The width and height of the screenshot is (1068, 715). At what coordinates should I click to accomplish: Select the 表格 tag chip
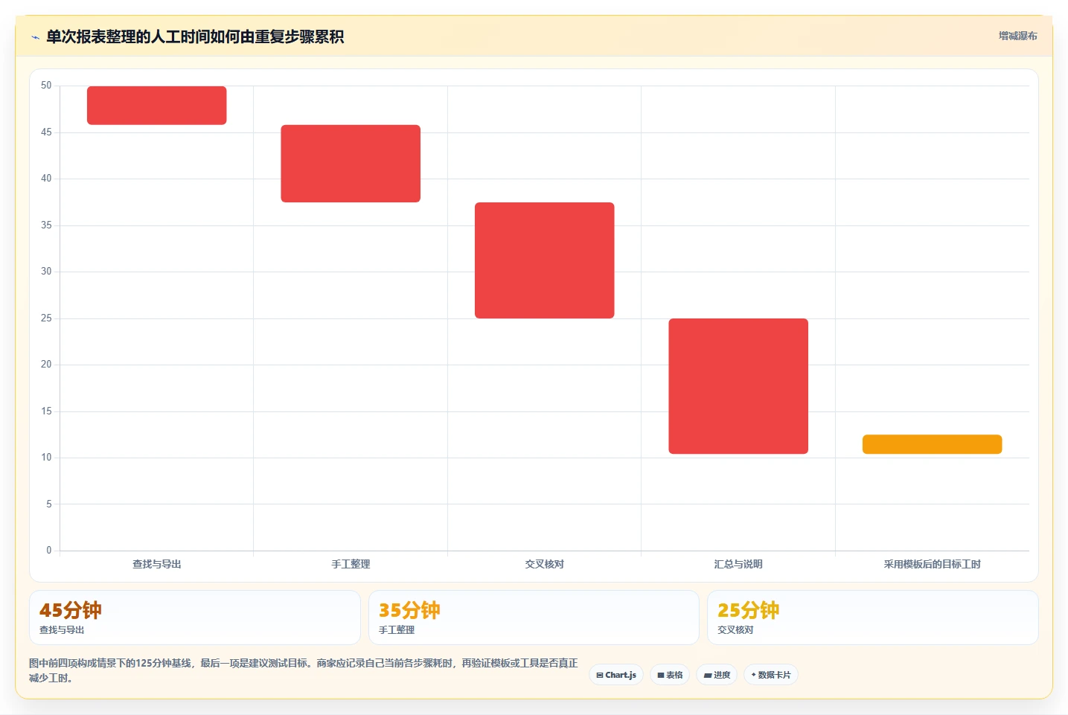tap(670, 675)
